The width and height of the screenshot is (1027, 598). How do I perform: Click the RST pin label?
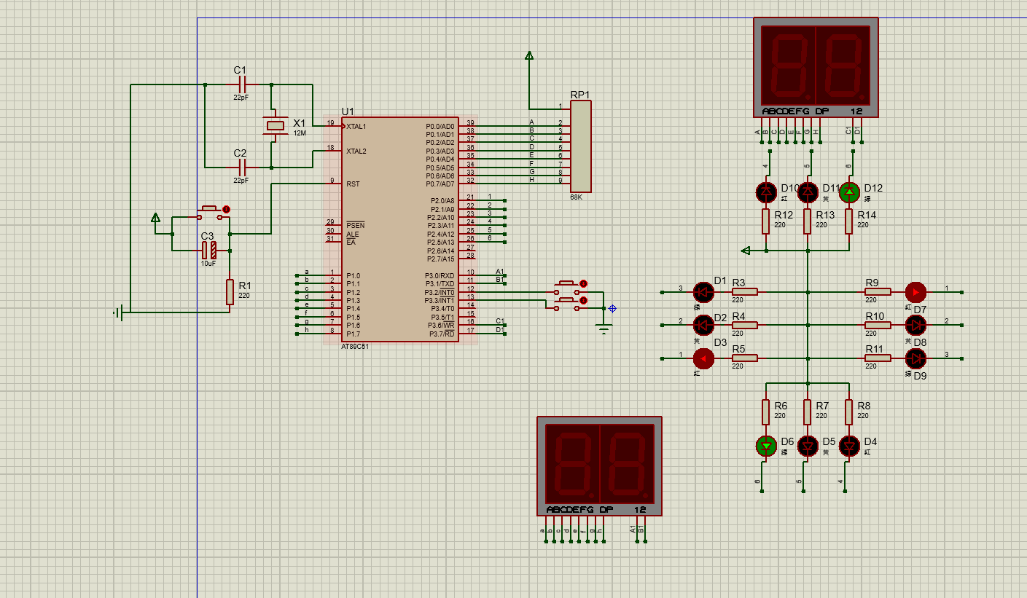[352, 184]
